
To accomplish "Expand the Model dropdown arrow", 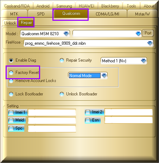I will point(66,34).
